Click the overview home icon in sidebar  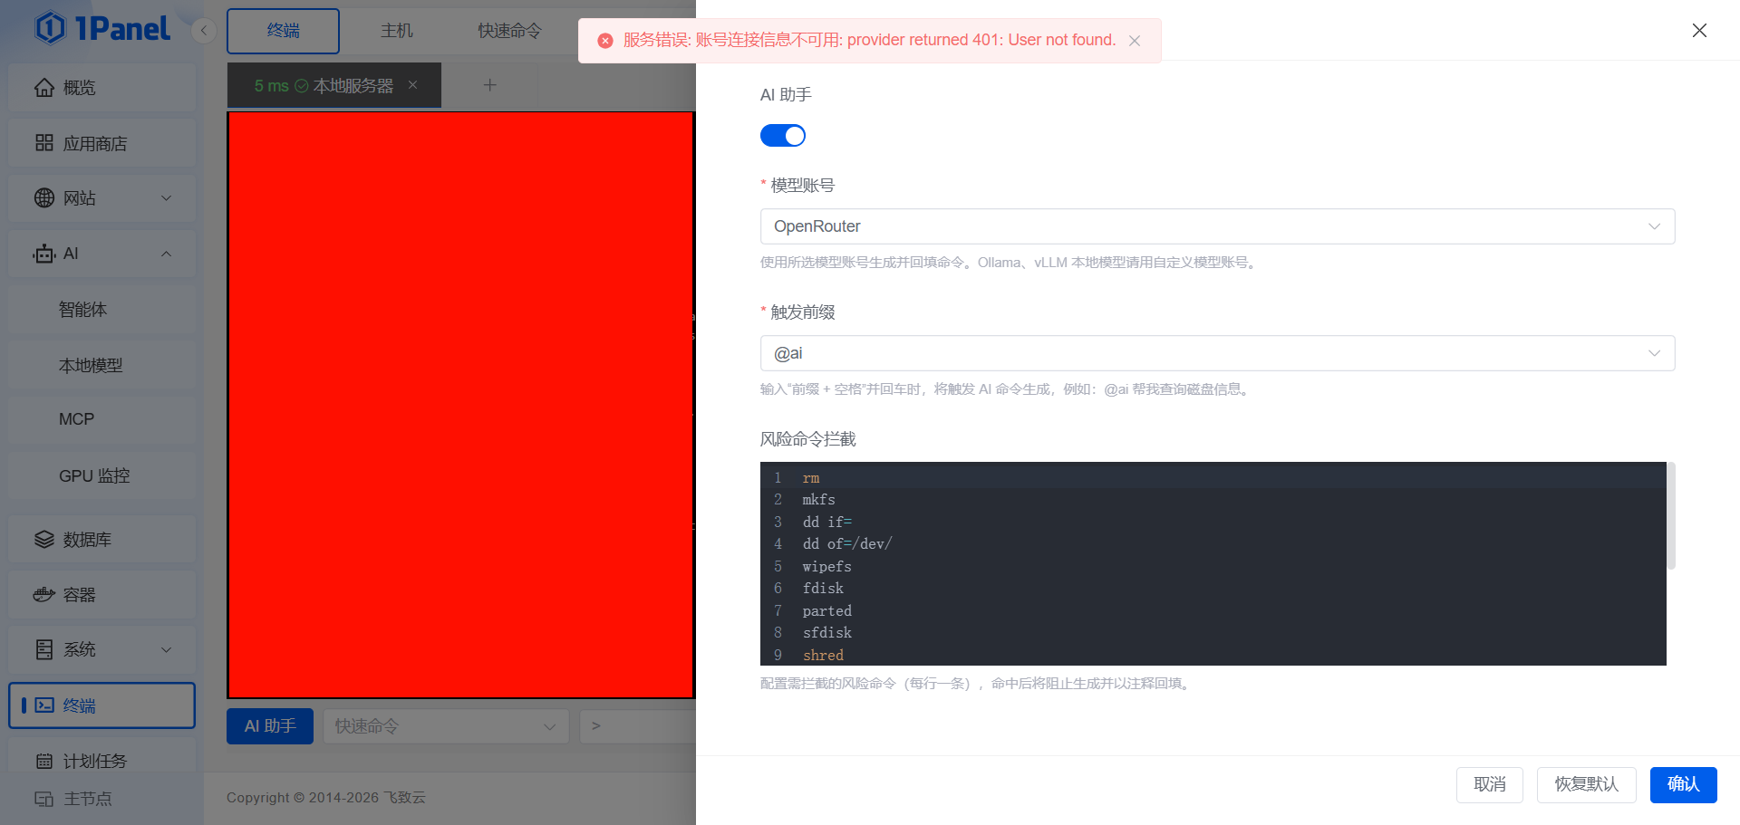pos(44,88)
